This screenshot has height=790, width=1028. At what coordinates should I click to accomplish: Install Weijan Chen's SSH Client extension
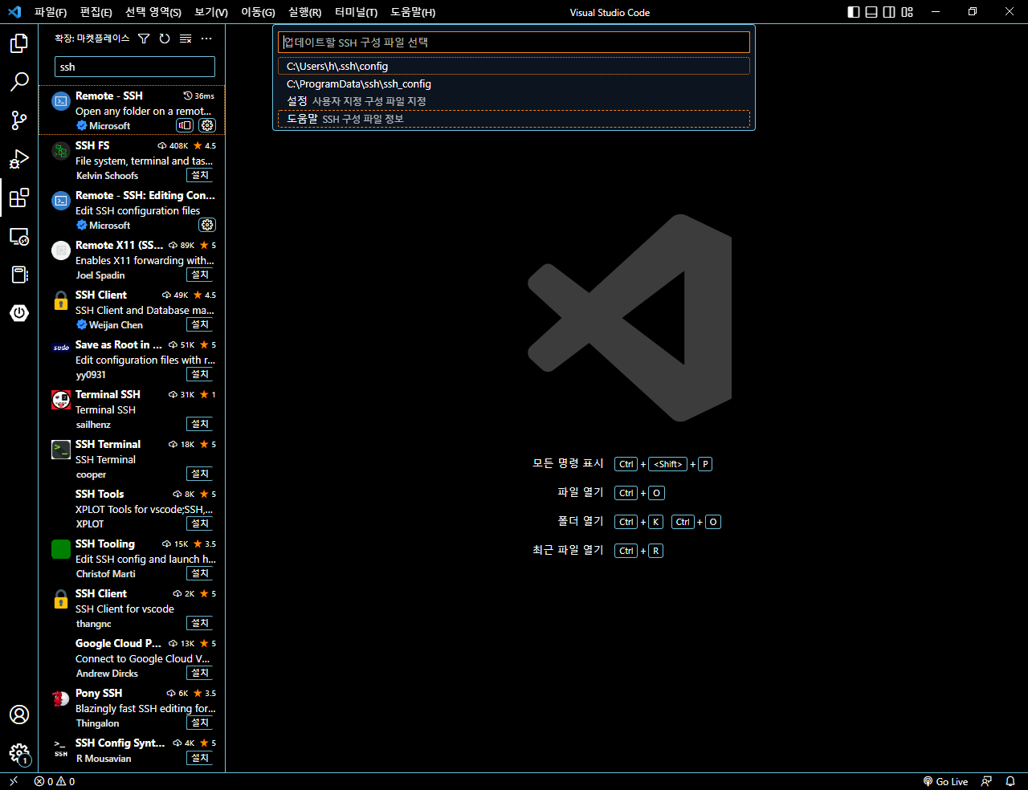coord(200,324)
